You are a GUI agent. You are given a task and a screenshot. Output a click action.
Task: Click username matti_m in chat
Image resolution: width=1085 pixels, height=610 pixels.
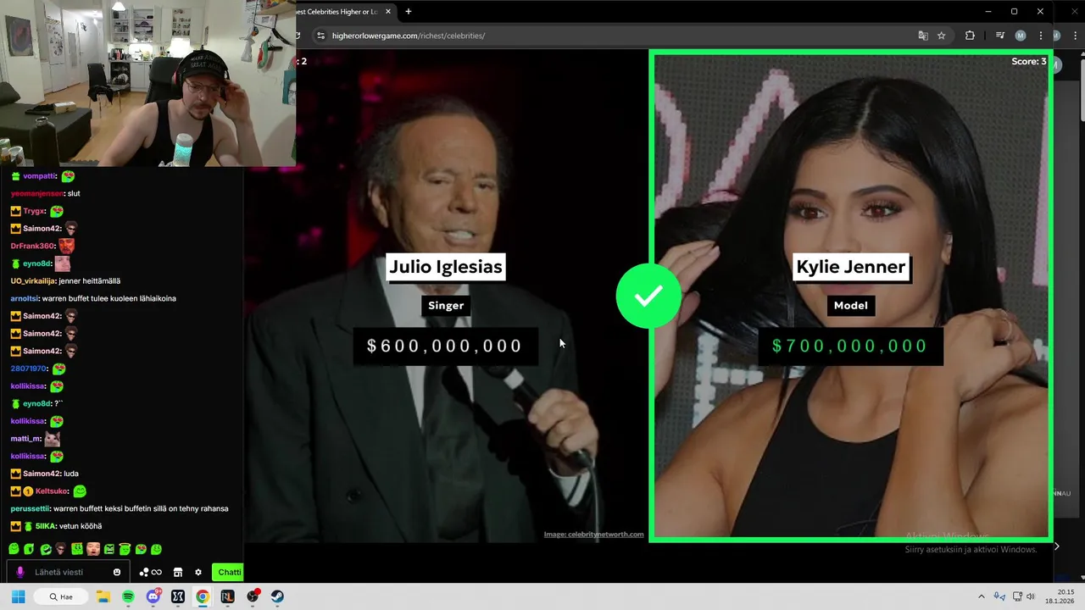tap(25, 439)
